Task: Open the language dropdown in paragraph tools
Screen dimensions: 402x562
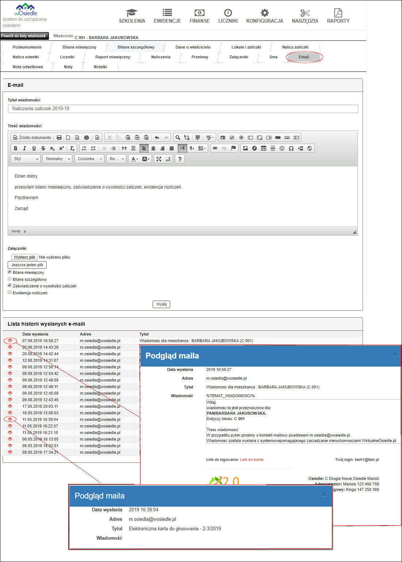Action: click(202, 148)
